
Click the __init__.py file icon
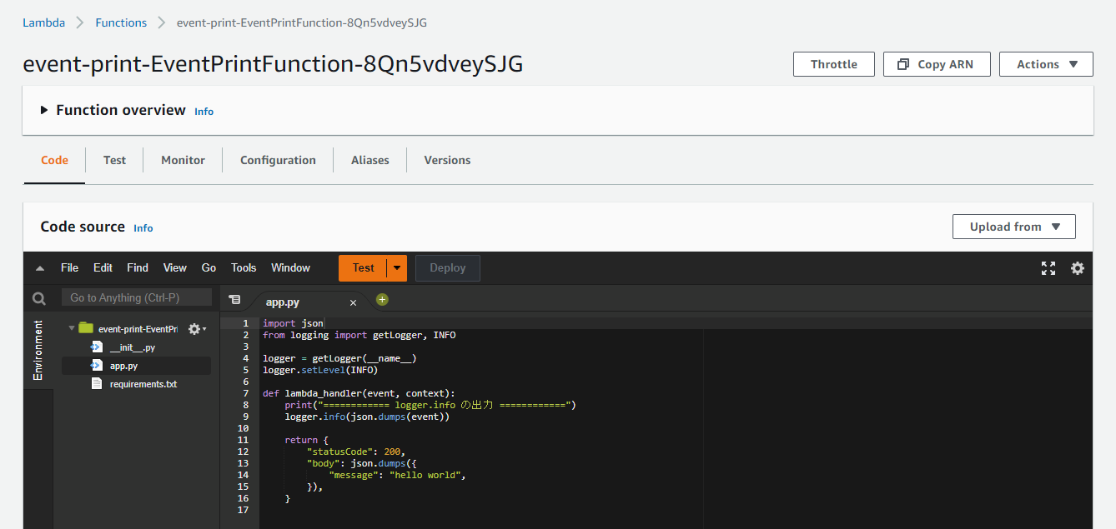point(97,347)
